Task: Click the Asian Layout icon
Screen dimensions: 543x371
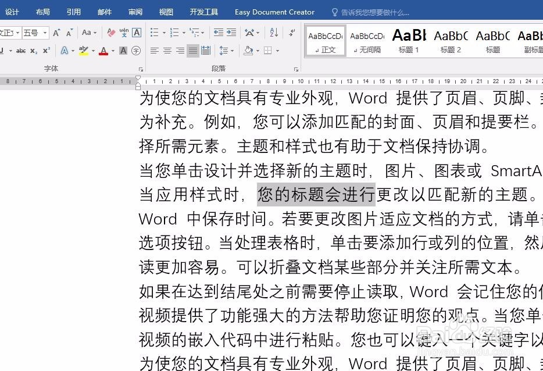Action: click(x=249, y=33)
